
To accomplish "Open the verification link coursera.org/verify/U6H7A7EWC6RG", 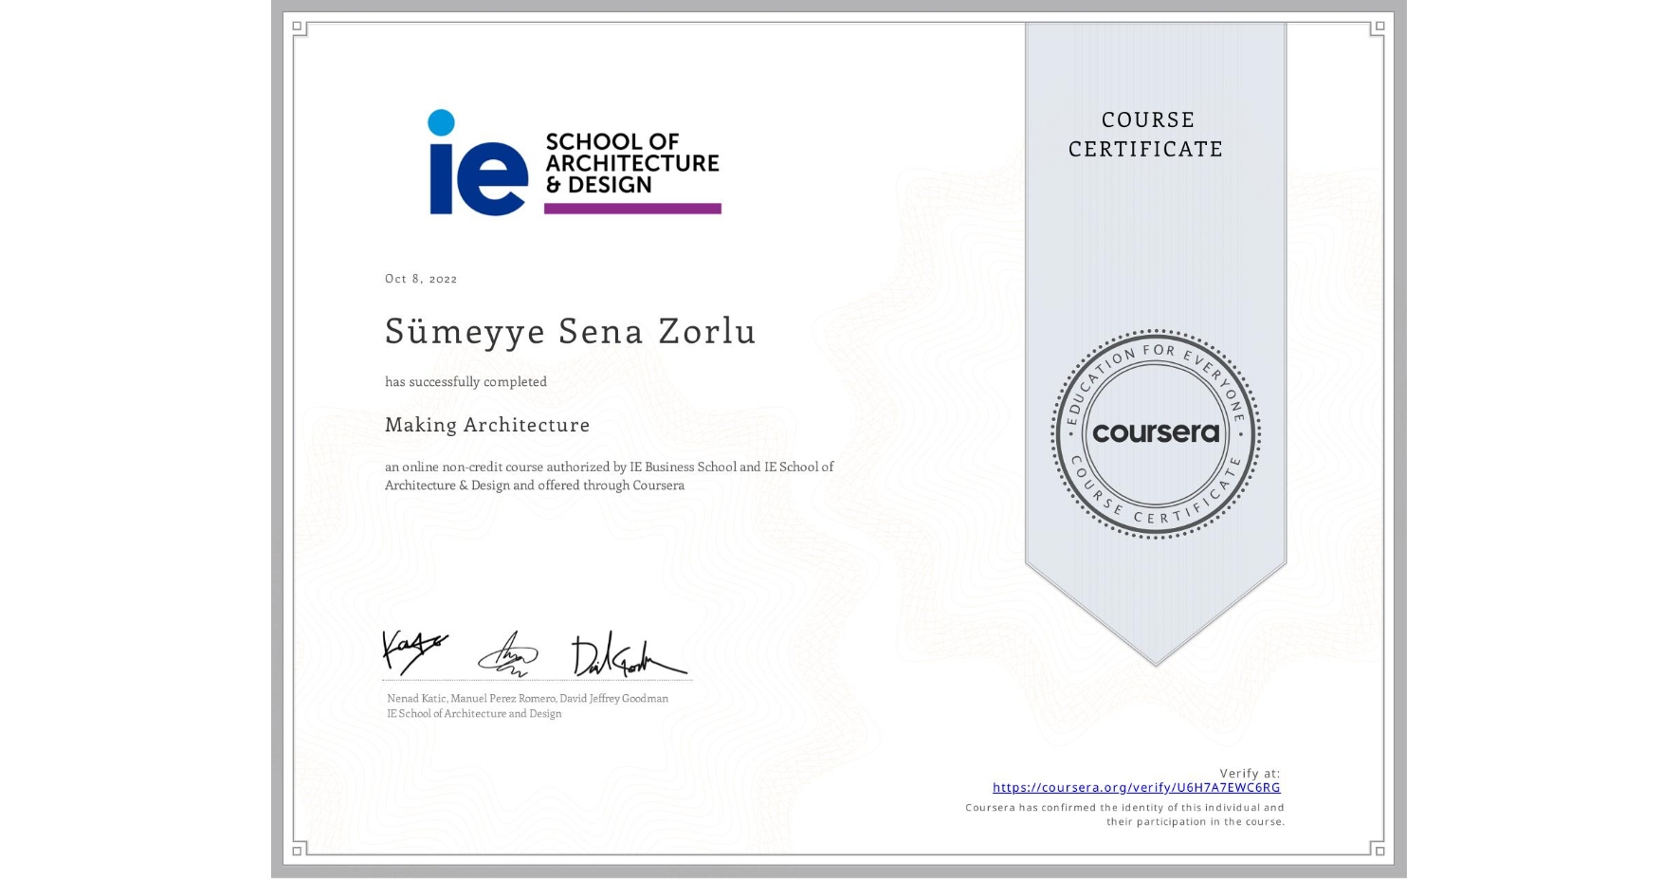I will [x=1136, y=788].
